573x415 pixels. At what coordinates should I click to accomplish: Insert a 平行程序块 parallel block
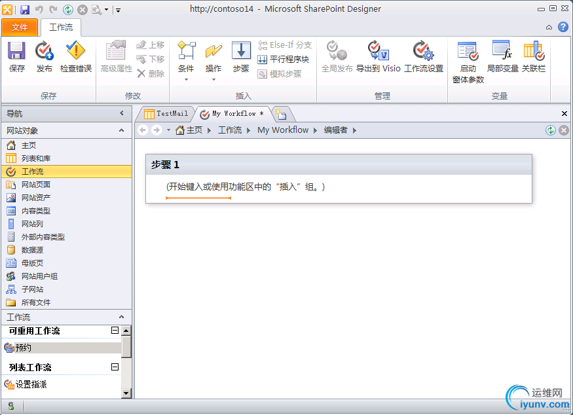pyautogui.click(x=283, y=59)
